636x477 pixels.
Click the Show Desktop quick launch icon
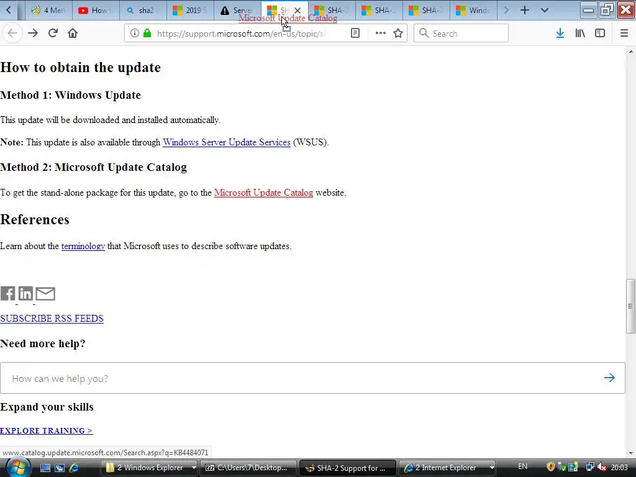(x=45, y=468)
